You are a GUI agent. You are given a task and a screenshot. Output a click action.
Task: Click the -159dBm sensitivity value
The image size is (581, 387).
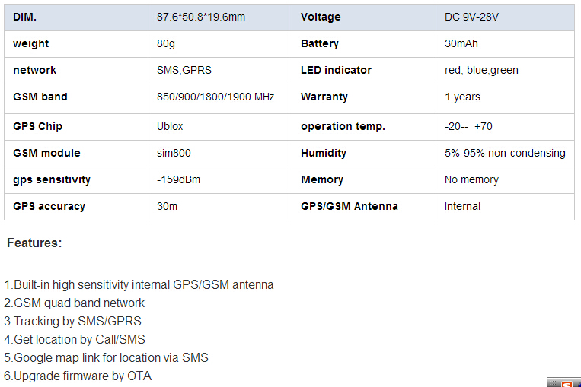(x=178, y=179)
